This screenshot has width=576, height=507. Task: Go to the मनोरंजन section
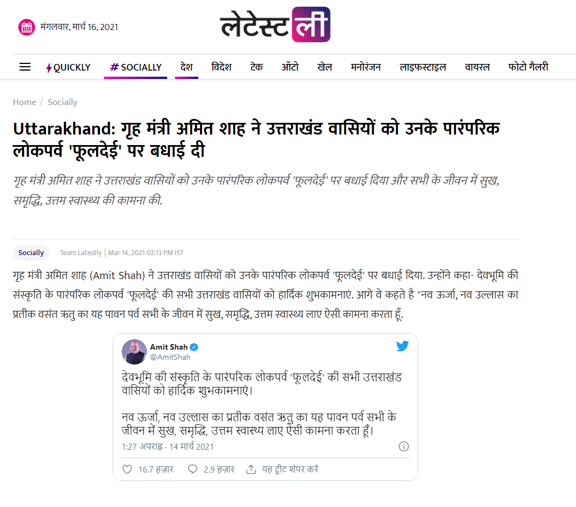[366, 67]
